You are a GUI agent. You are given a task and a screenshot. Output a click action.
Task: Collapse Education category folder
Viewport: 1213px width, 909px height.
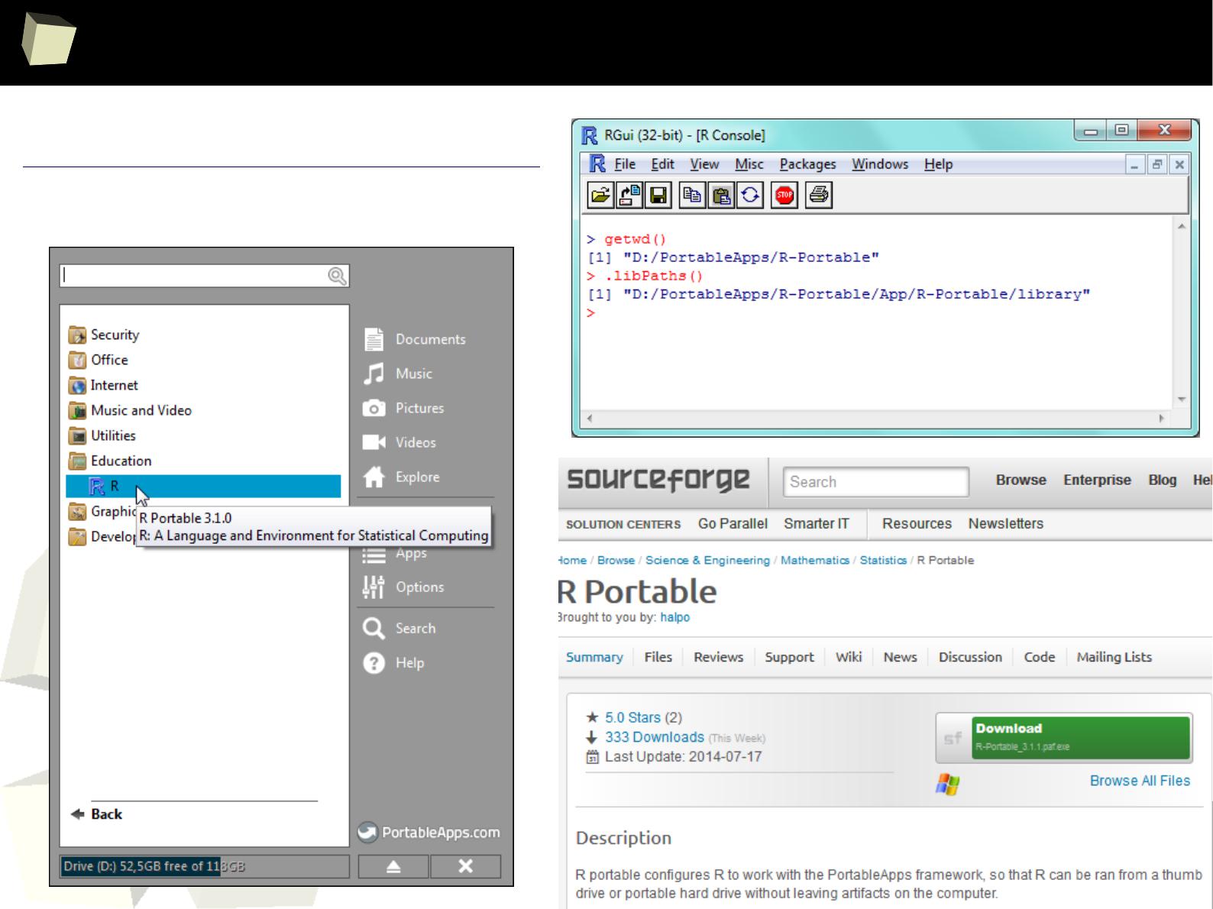[110, 461]
